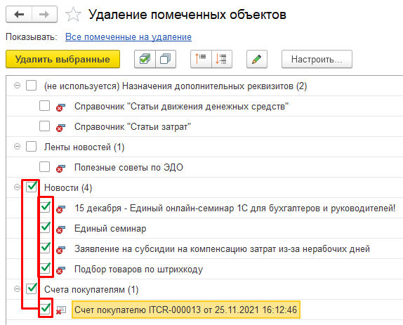Check Справочник "Статьи затрат" checkbox
403x325 pixels.
pos(45,126)
